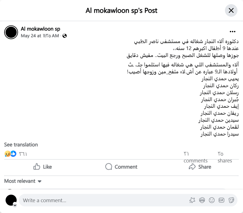Close the post dialog with X
Screen dimensions: 243x213
click(231, 11)
